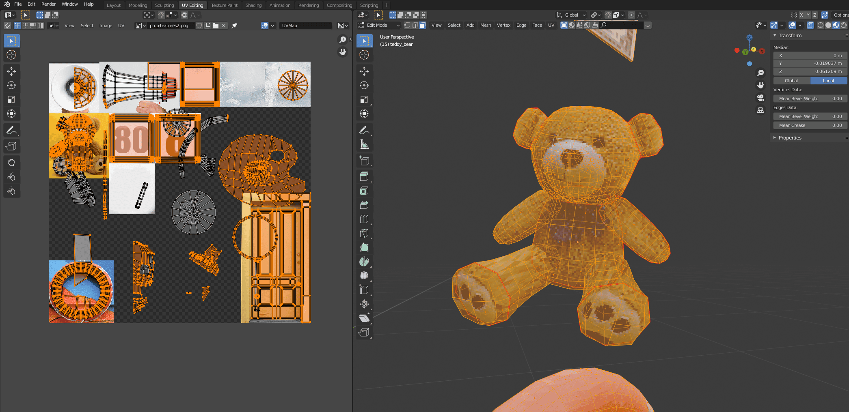Activate the Extrude Region tool
The height and width of the screenshot is (412, 849).
pos(364,176)
